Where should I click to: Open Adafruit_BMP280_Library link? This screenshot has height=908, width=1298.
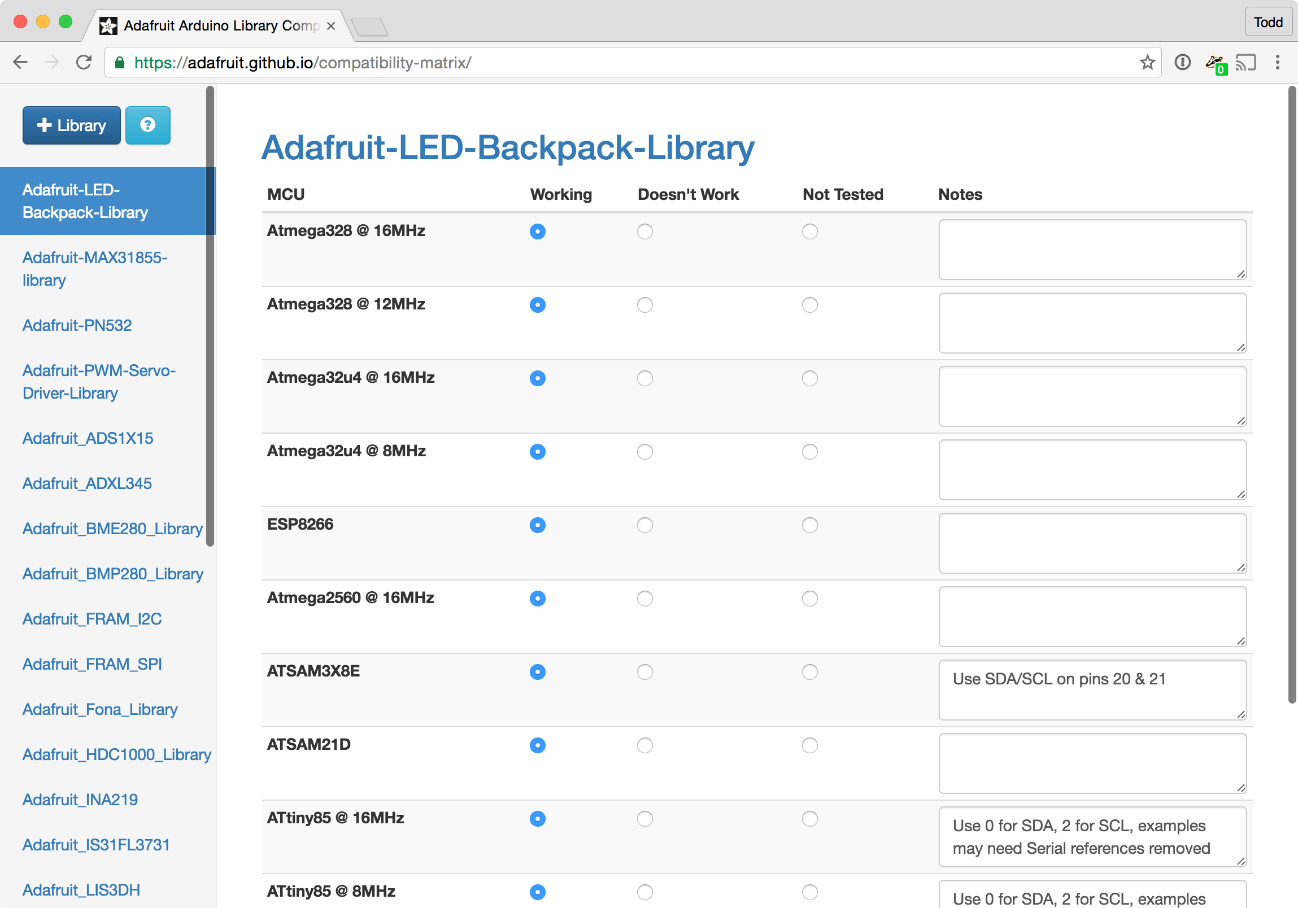113,574
